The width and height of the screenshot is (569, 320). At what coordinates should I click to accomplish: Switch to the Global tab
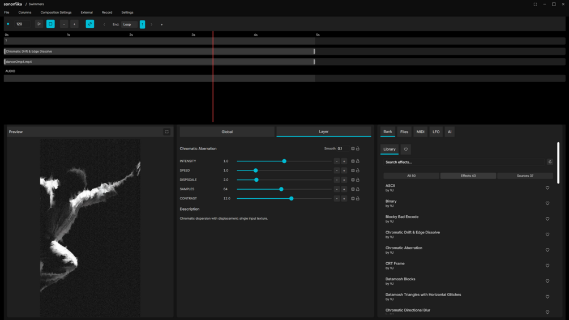[x=227, y=132]
